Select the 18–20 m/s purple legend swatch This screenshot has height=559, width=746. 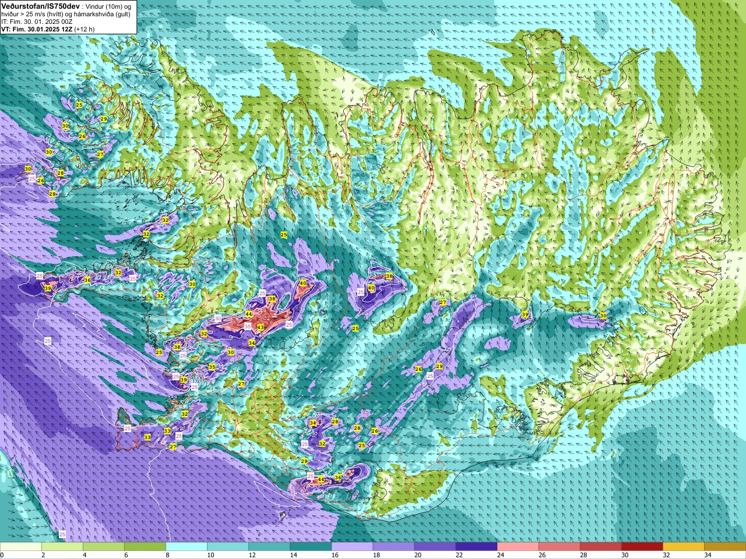click(393, 547)
